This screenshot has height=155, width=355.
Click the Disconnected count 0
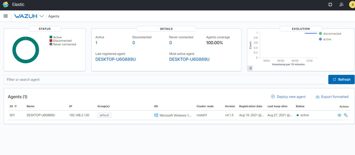[x=134, y=43]
